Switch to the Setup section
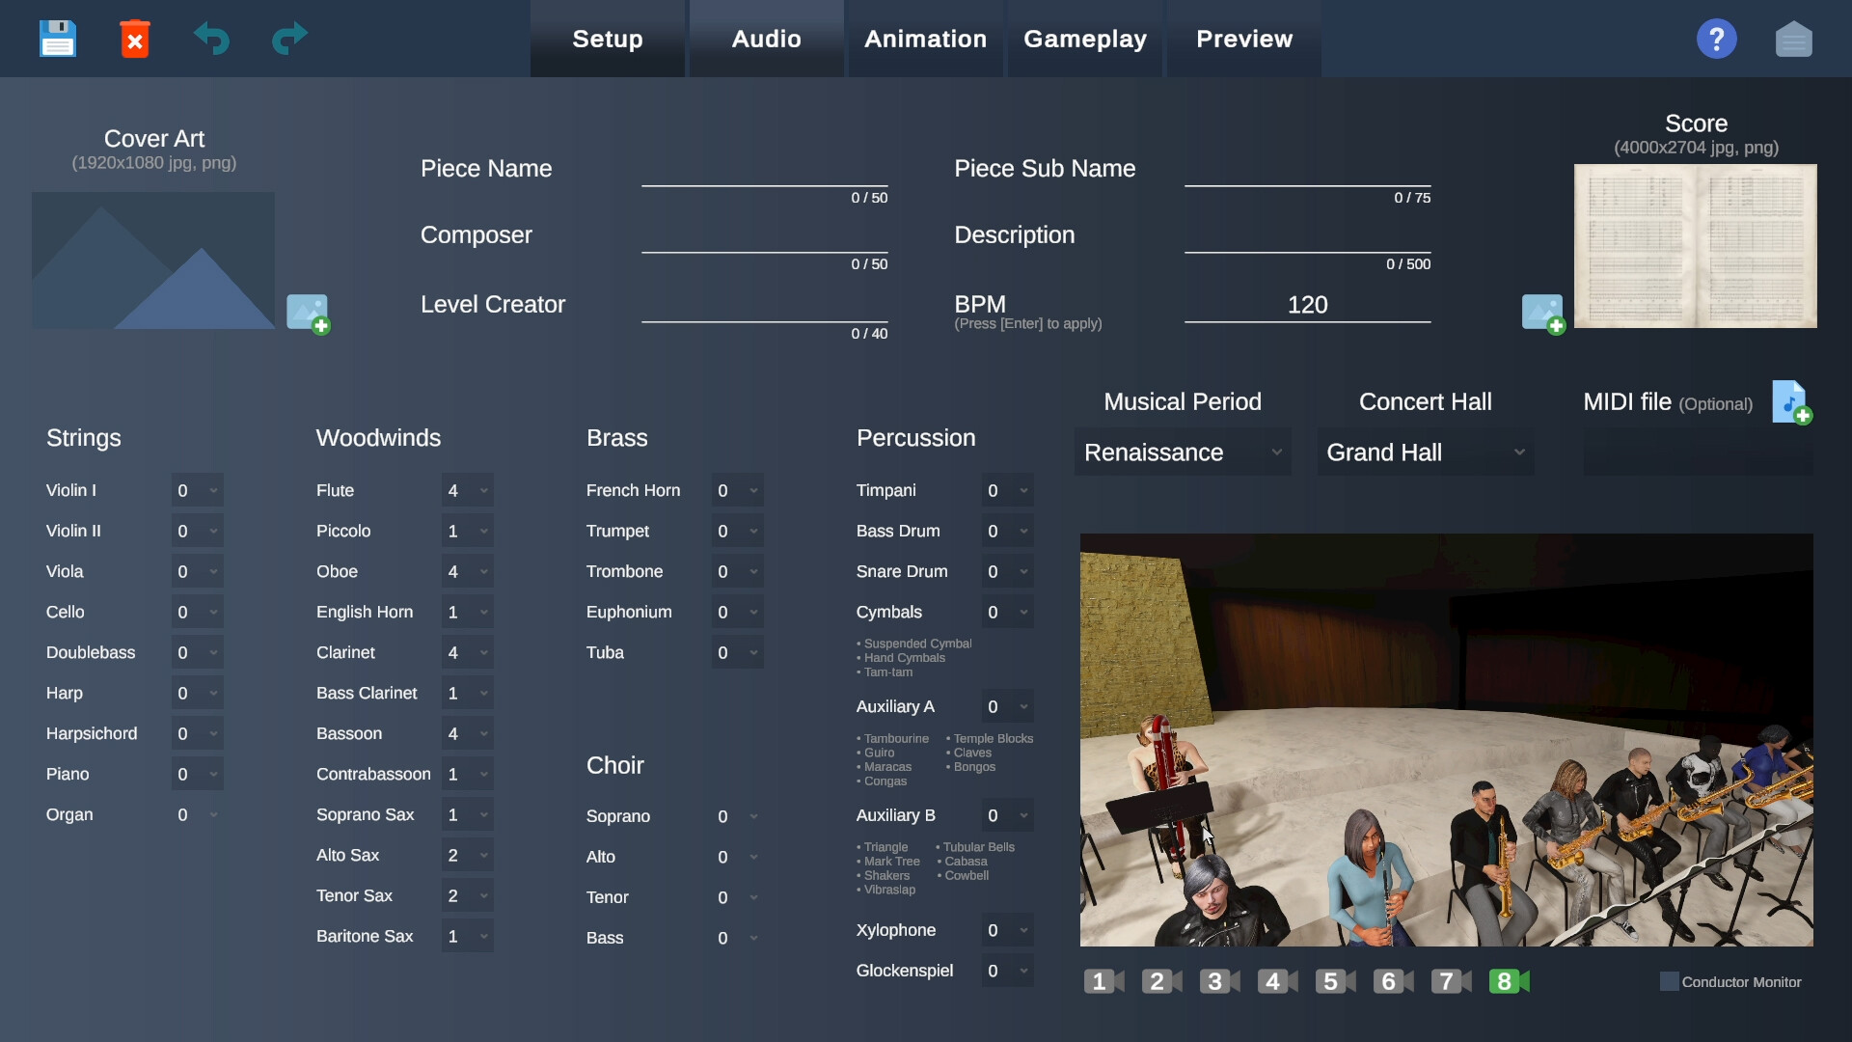 607,39
